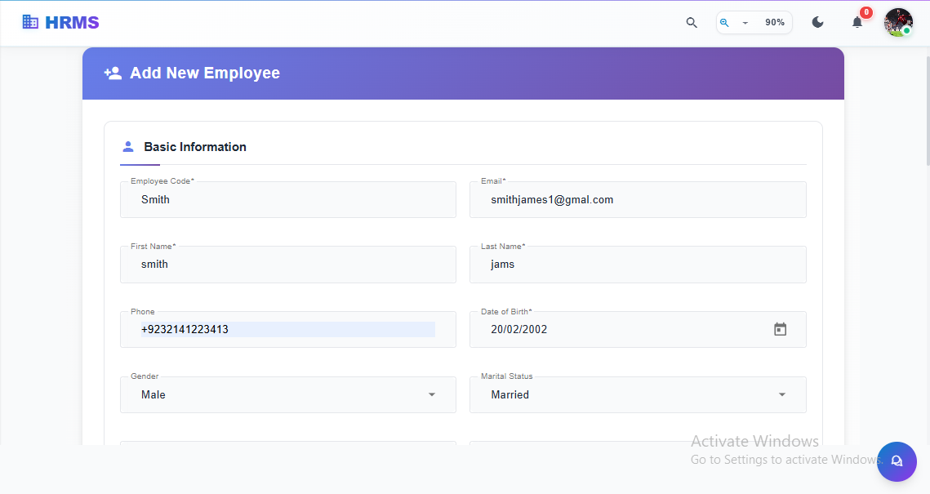Open the chat support floating button
The height and width of the screenshot is (494, 930).
[x=897, y=461]
